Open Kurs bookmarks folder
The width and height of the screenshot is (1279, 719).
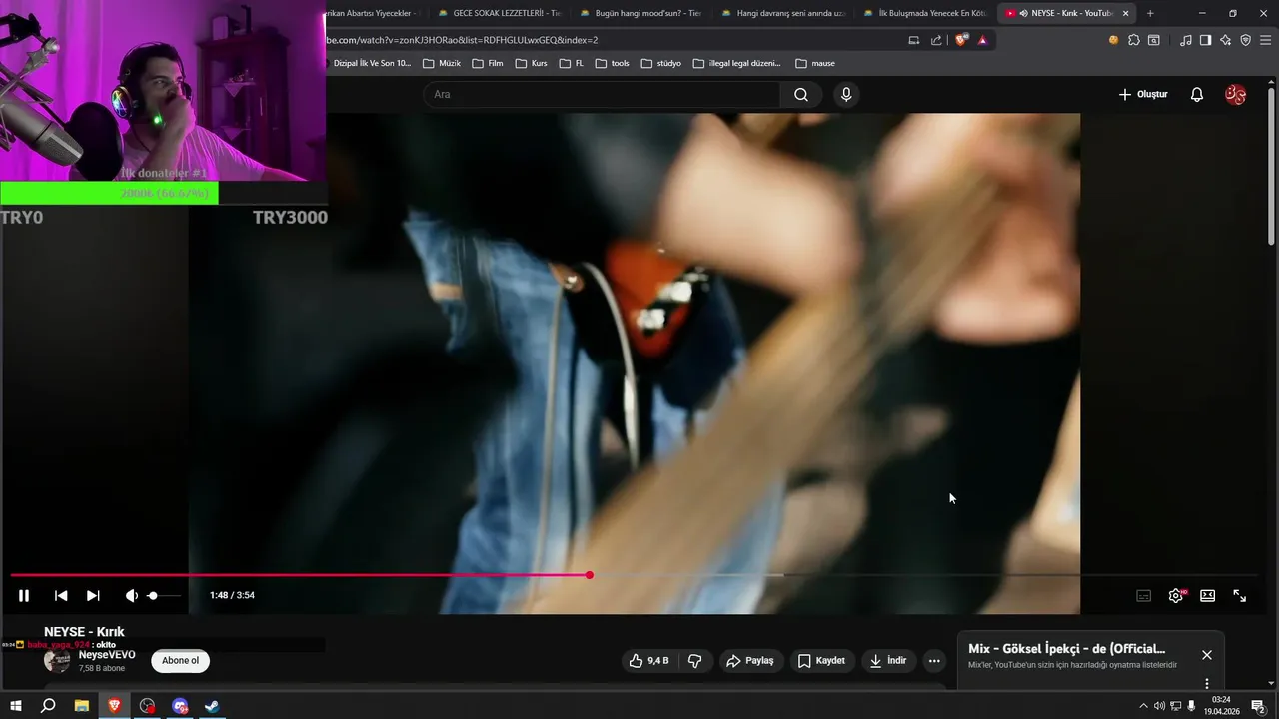pos(531,63)
